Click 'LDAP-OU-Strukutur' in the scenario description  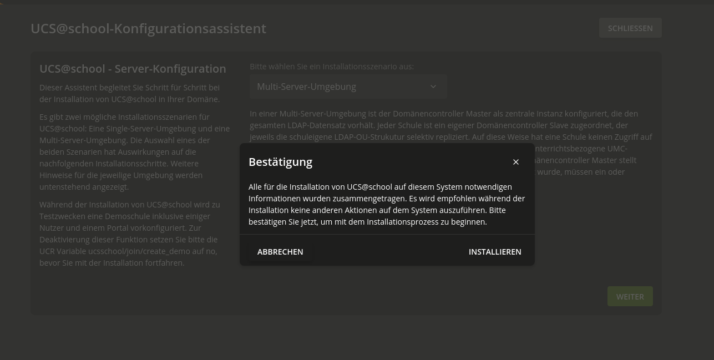click(x=361, y=136)
